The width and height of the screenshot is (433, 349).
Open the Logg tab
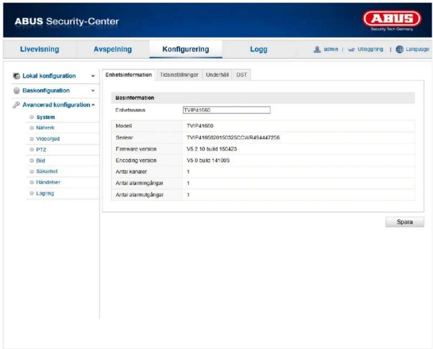(x=259, y=49)
